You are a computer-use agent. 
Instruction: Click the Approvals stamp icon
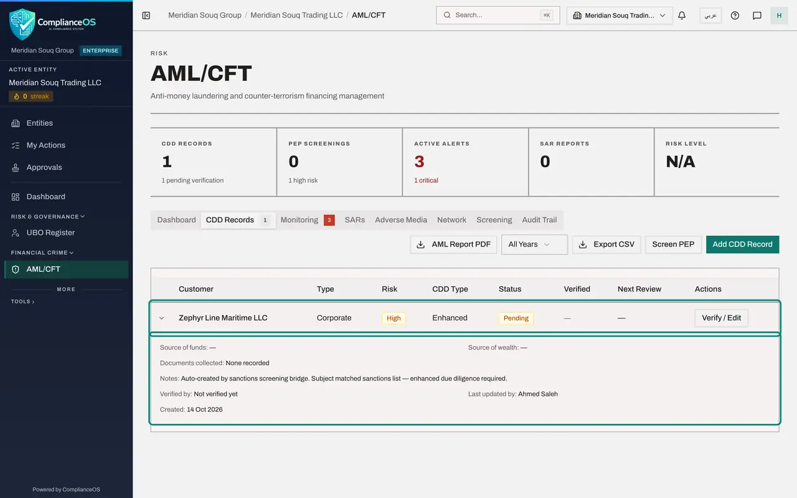tap(16, 167)
